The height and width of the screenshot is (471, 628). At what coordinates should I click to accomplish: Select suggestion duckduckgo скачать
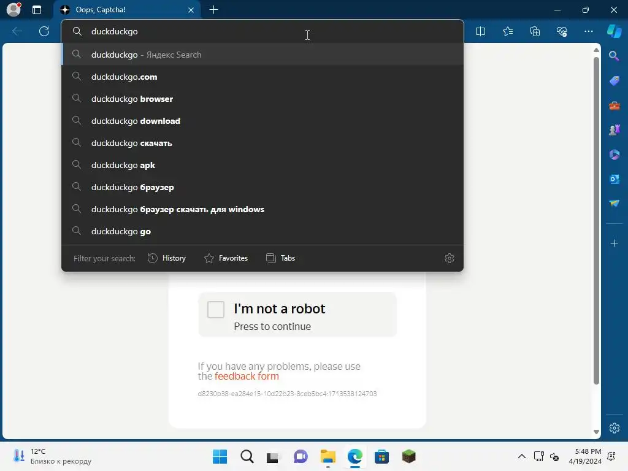click(x=262, y=142)
